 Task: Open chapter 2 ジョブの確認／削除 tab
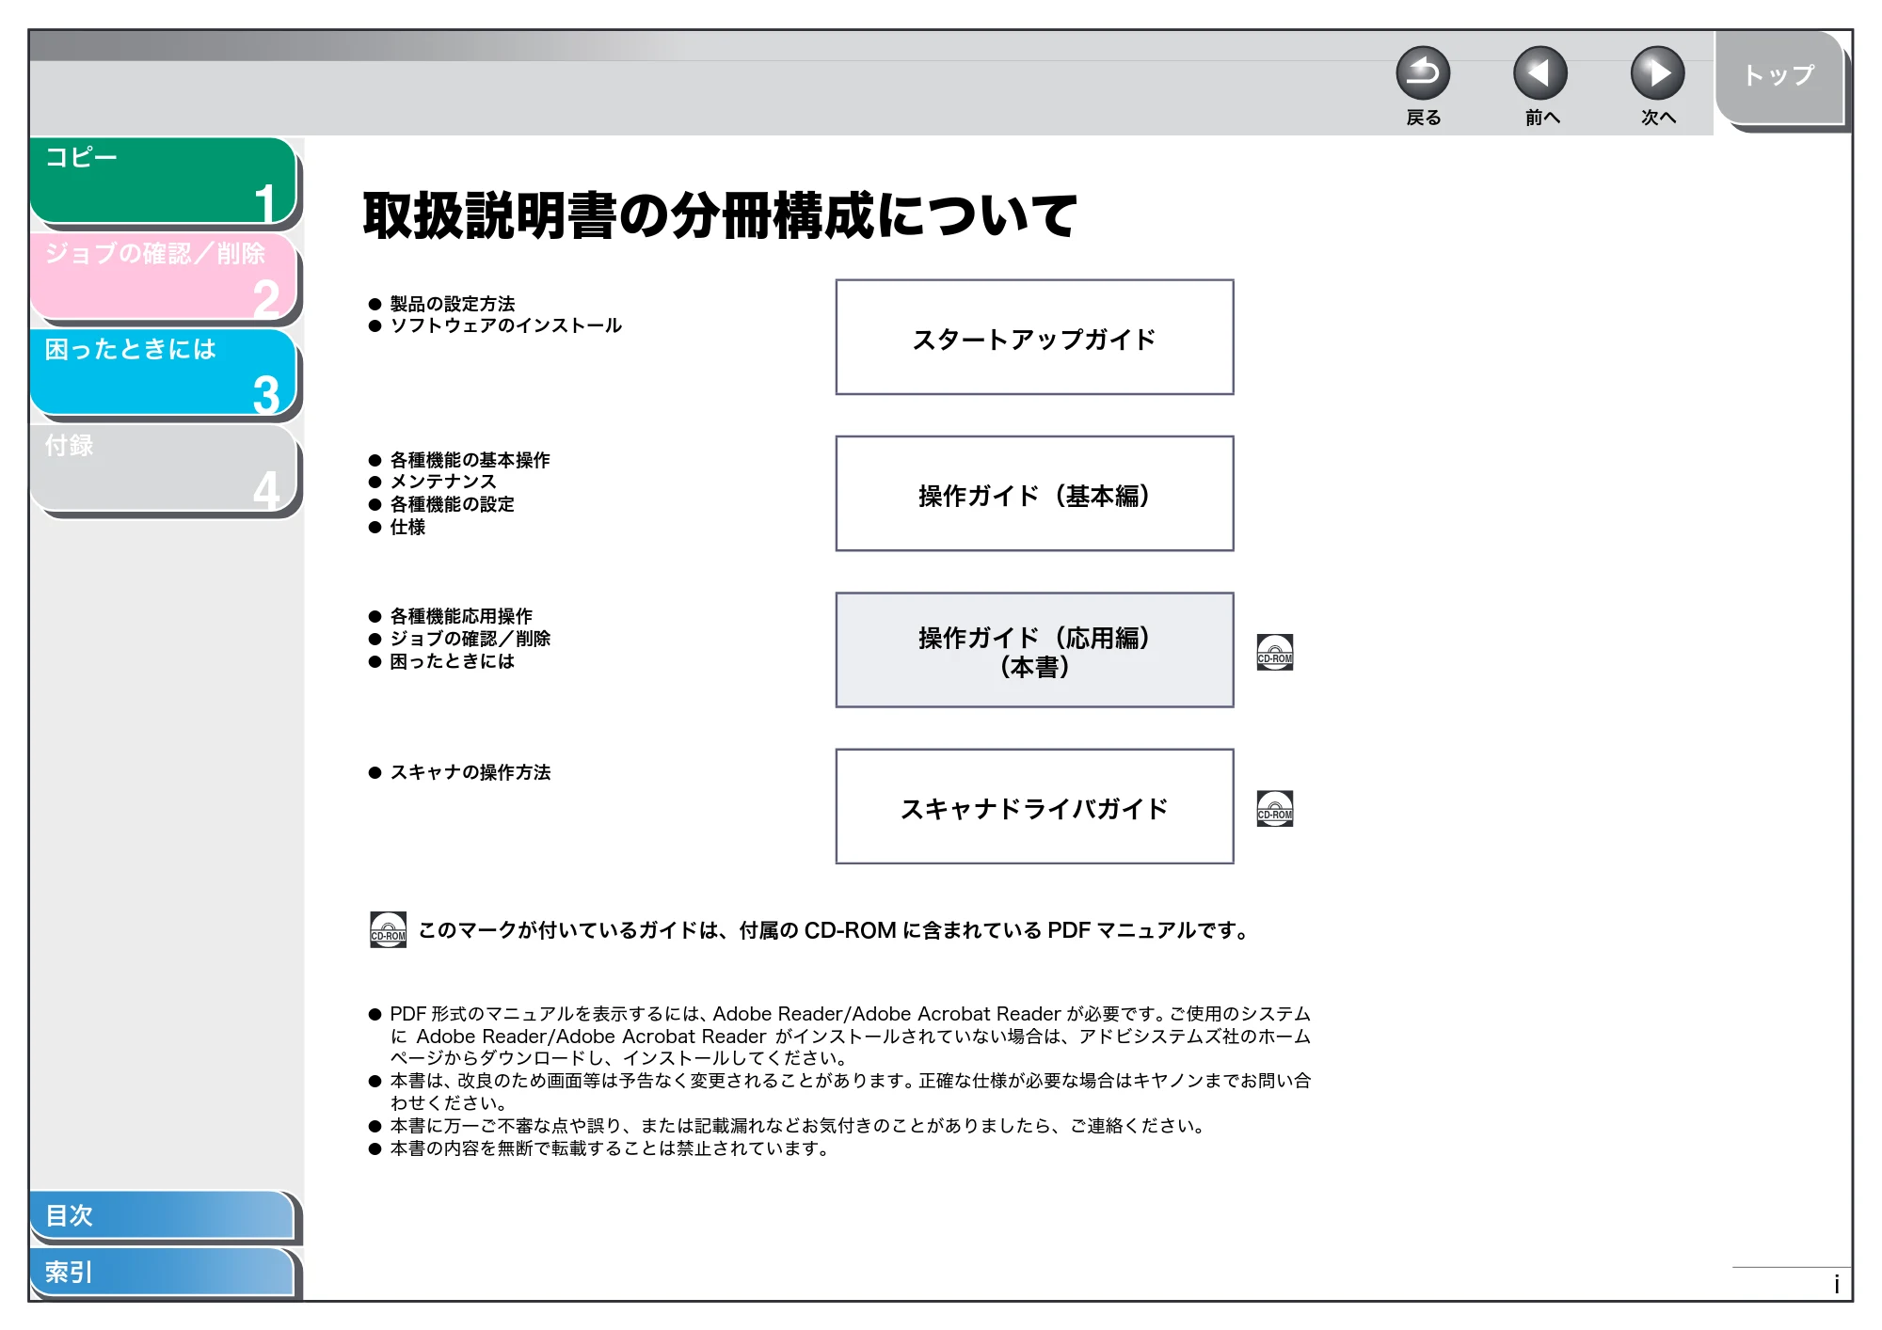pyautogui.click(x=164, y=277)
